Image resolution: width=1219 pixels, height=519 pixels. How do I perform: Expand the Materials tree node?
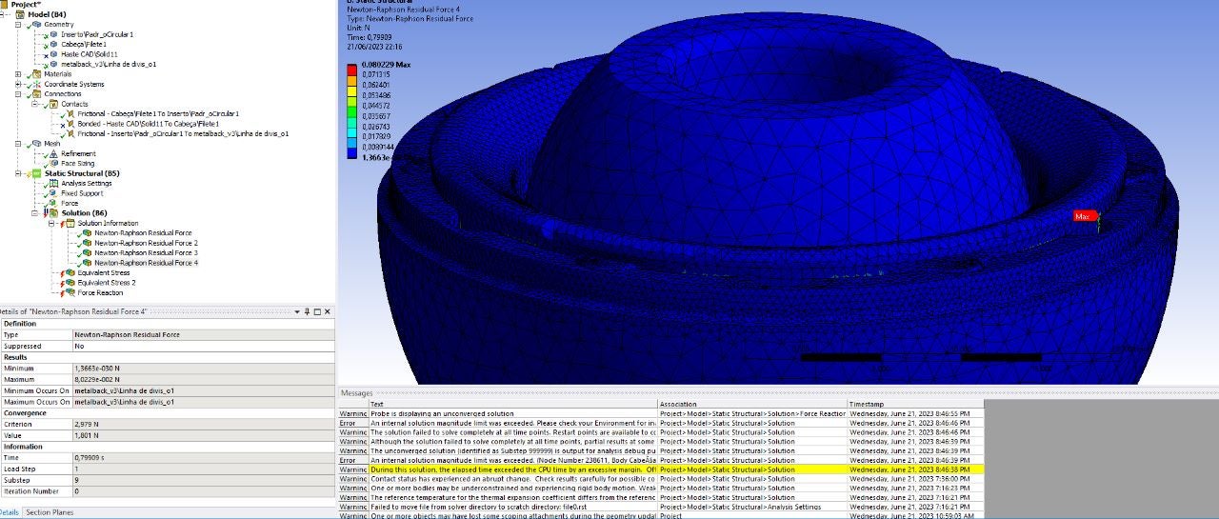(19, 73)
